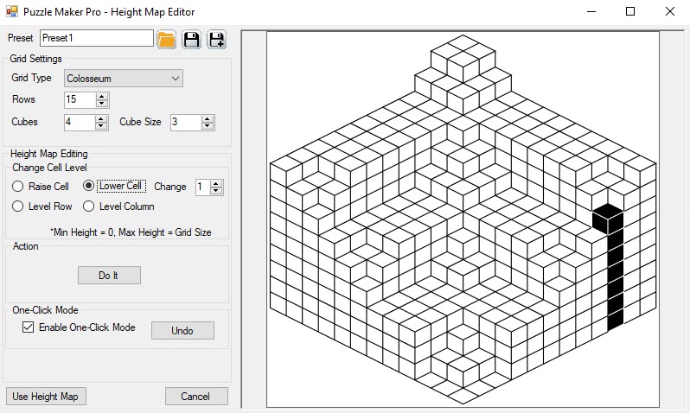
Task: Click the Cancel button
Action: pyautogui.click(x=196, y=396)
